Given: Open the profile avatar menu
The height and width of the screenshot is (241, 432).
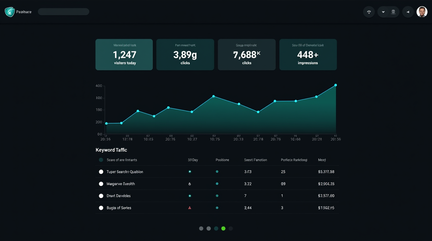Looking at the screenshot, I should click(x=422, y=12).
